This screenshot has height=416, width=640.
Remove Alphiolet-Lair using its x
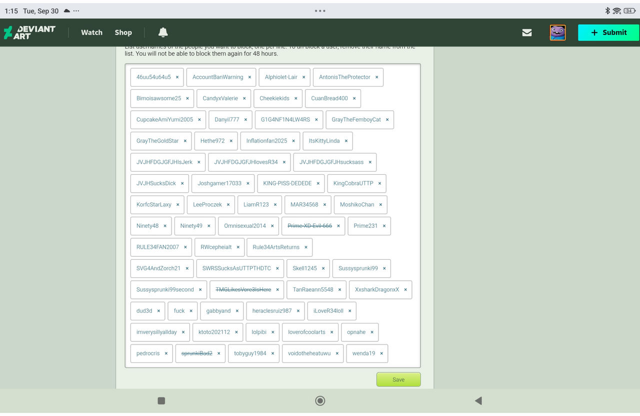[303, 77]
